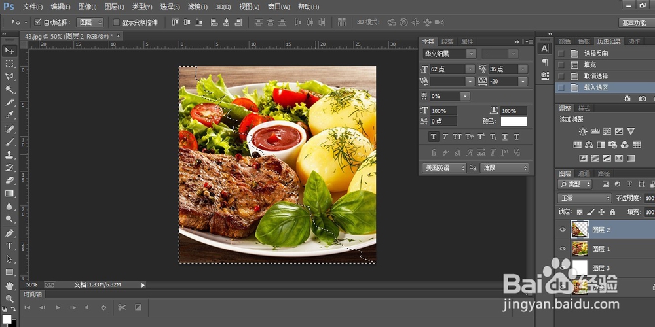Open the 62 点 font size dropdown
Viewport: 655px width, 327px height.
470,69
